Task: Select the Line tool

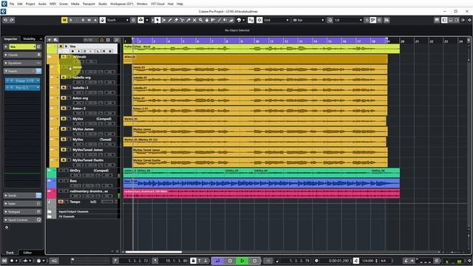Action: point(219,20)
